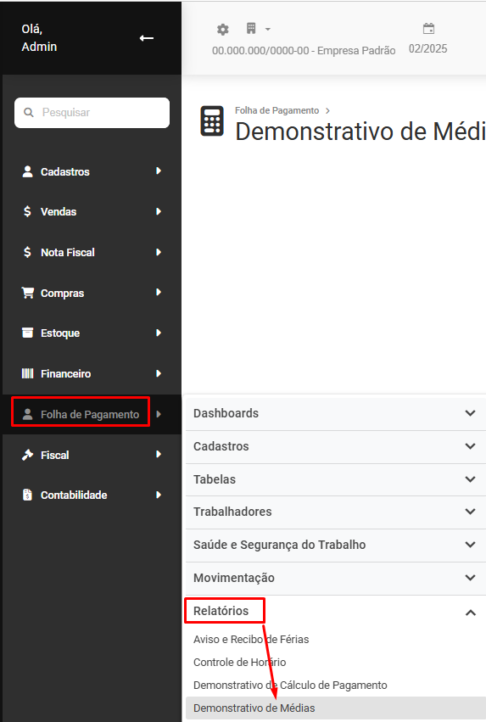
Task: Click the Estoque box icon
Action: click(x=28, y=333)
